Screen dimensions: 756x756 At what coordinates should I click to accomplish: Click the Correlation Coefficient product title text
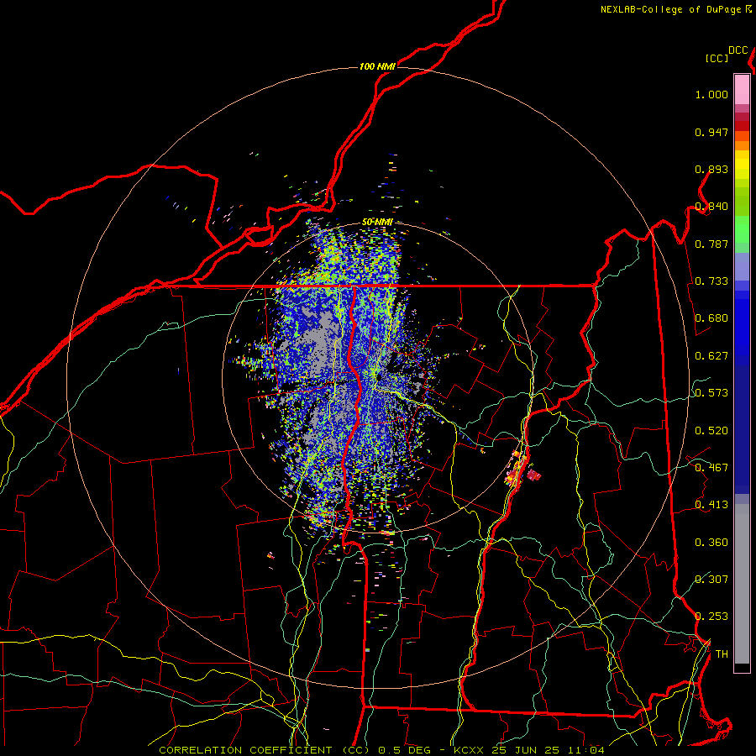click(265, 750)
